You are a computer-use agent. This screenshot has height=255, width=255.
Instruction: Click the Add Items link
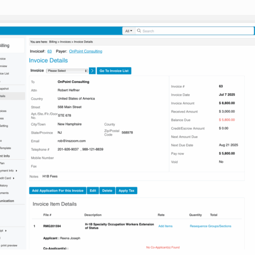pyautogui.click(x=165, y=226)
